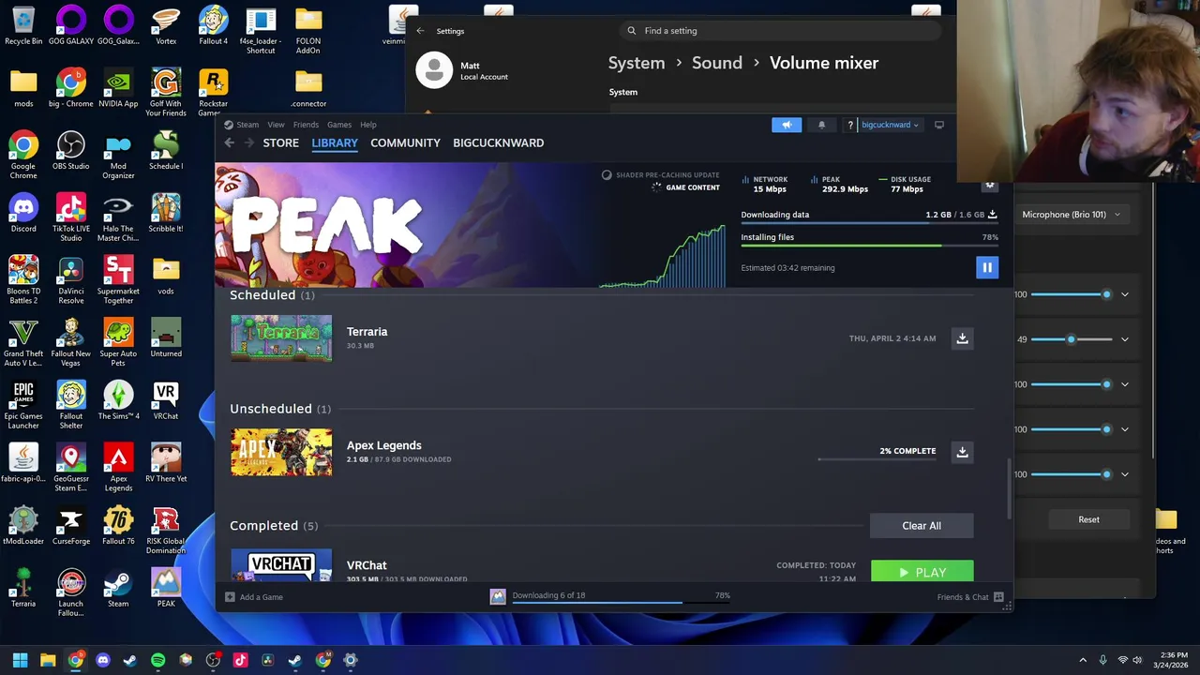This screenshot has width=1200, height=675.
Task: Click the taskbar clock showing 2:36 PM
Action: click(x=1173, y=660)
